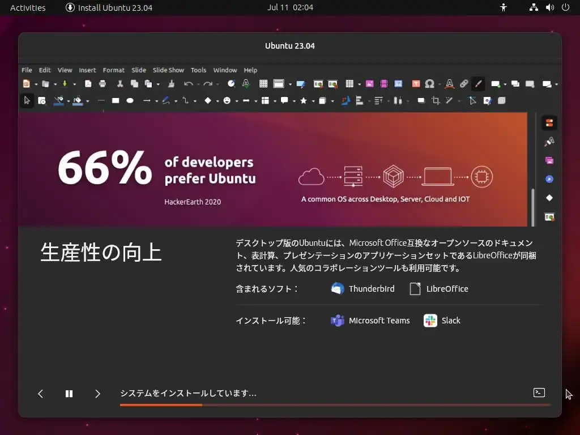The image size is (580, 435).
Task: Open the Gallery sidebar icon
Action: coord(549,160)
